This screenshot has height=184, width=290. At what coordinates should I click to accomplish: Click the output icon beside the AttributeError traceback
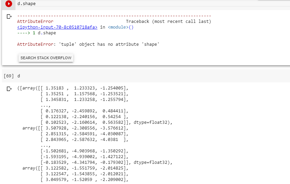[9, 16]
